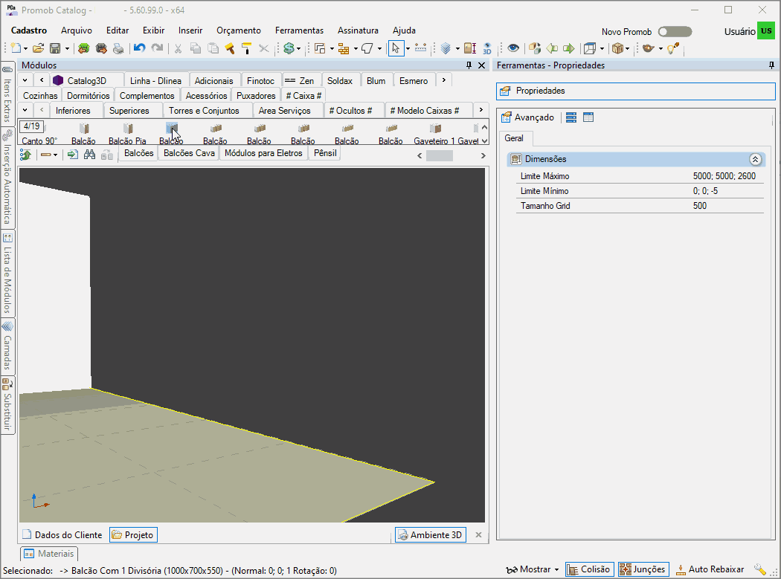781x579 pixels.
Task: Click the Usuário US account badge
Action: tap(766, 31)
